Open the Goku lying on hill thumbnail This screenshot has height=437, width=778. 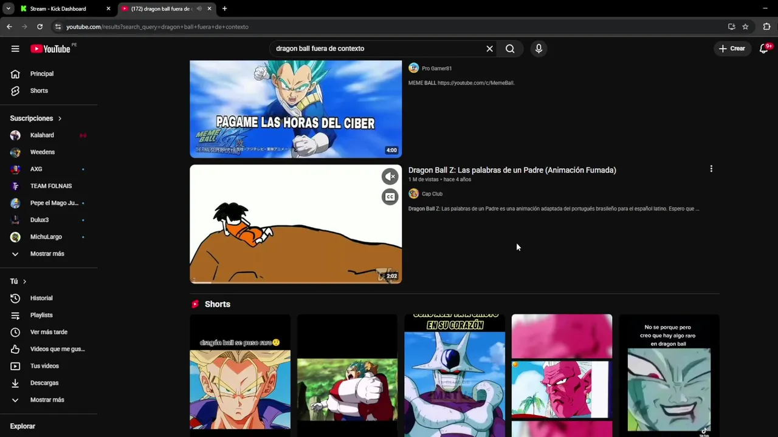[295, 224]
